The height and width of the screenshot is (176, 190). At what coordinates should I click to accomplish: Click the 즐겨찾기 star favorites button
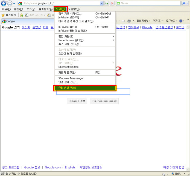8,15
